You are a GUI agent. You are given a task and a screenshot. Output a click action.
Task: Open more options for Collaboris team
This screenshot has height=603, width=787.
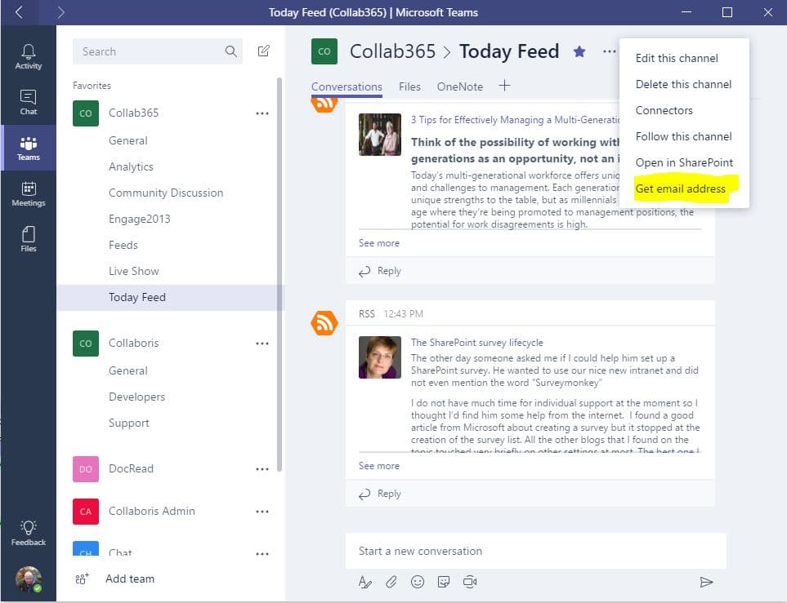(262, 344)
